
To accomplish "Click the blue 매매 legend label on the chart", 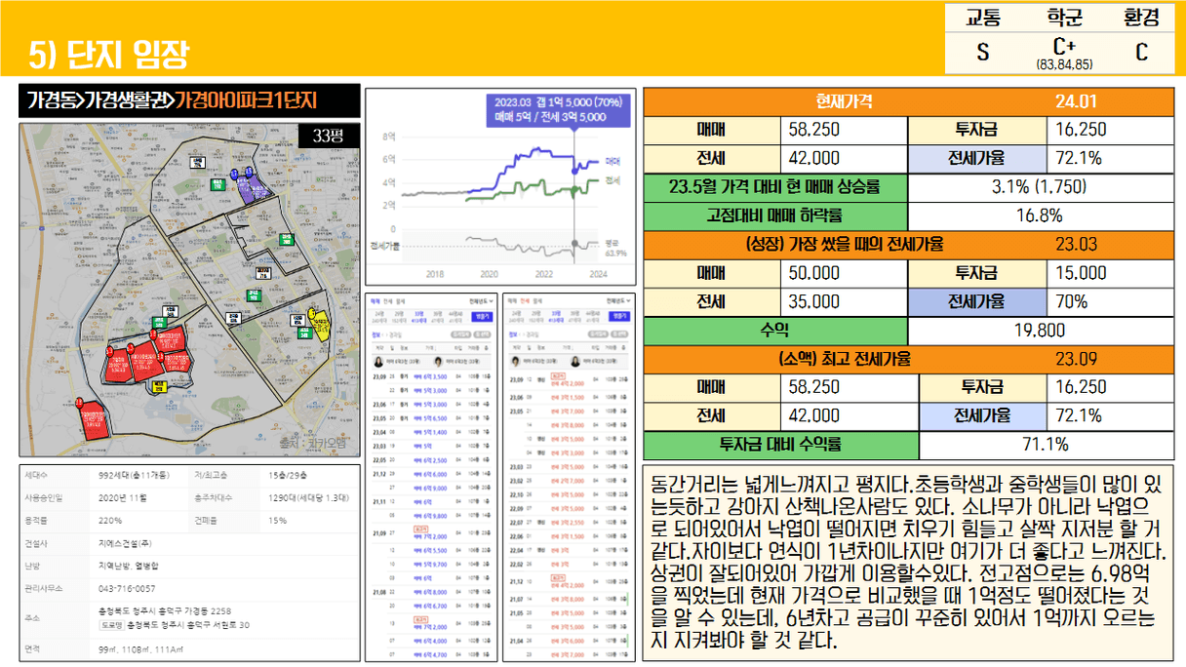I will pos(613,161).
